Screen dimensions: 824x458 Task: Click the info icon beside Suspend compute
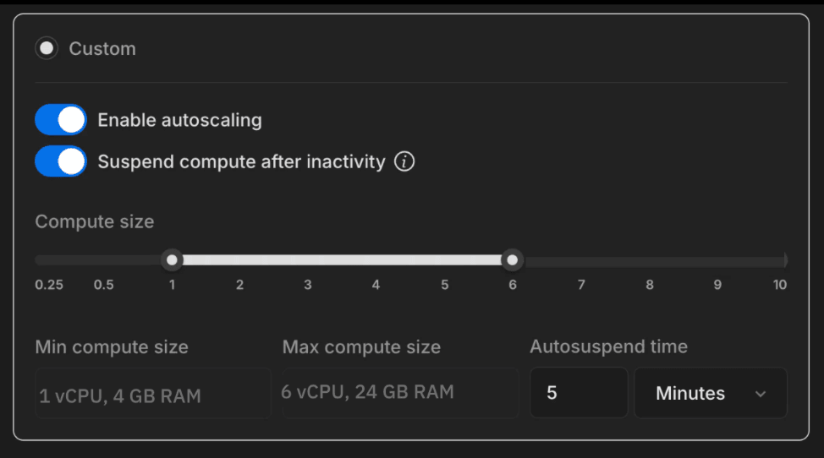404,161
